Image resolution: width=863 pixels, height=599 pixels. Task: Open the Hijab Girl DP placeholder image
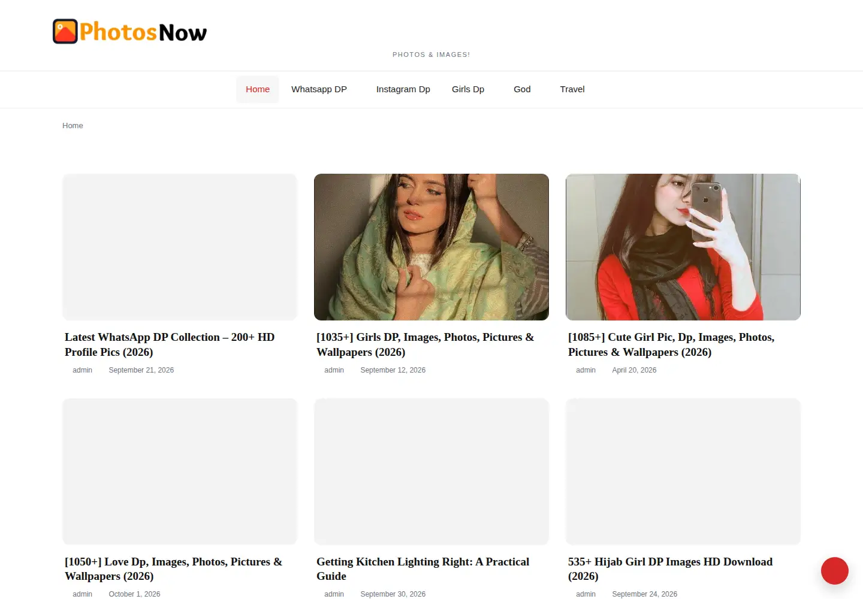point(683,471)
